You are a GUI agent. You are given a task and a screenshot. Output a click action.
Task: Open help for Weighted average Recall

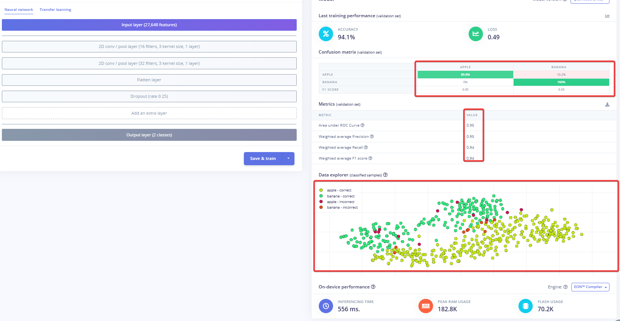[366, 148]
